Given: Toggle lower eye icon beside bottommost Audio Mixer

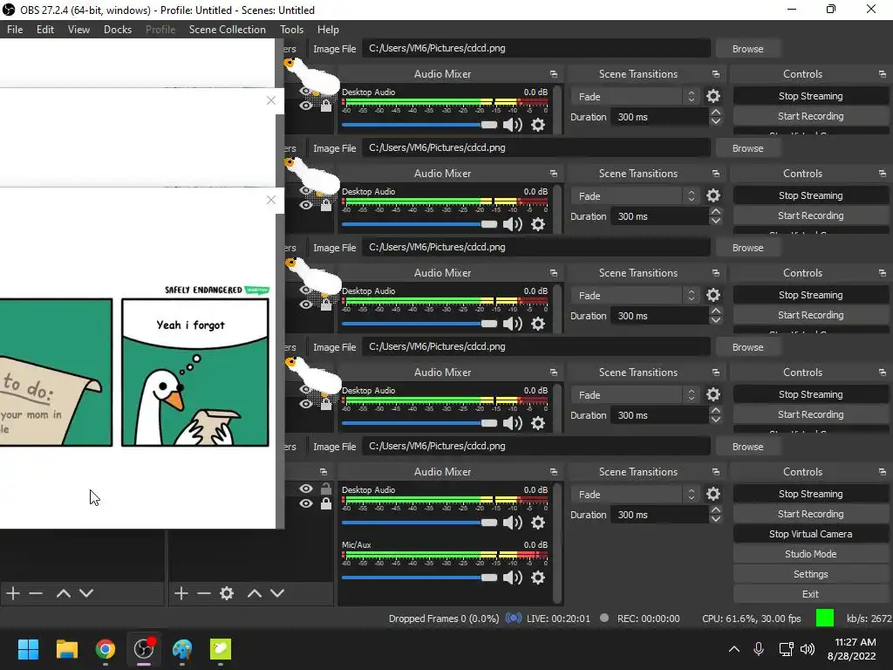Looking at the screenshot, I should pos(306,503).
